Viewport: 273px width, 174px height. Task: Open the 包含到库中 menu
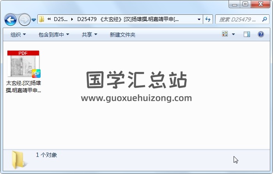tap(54, 35)
